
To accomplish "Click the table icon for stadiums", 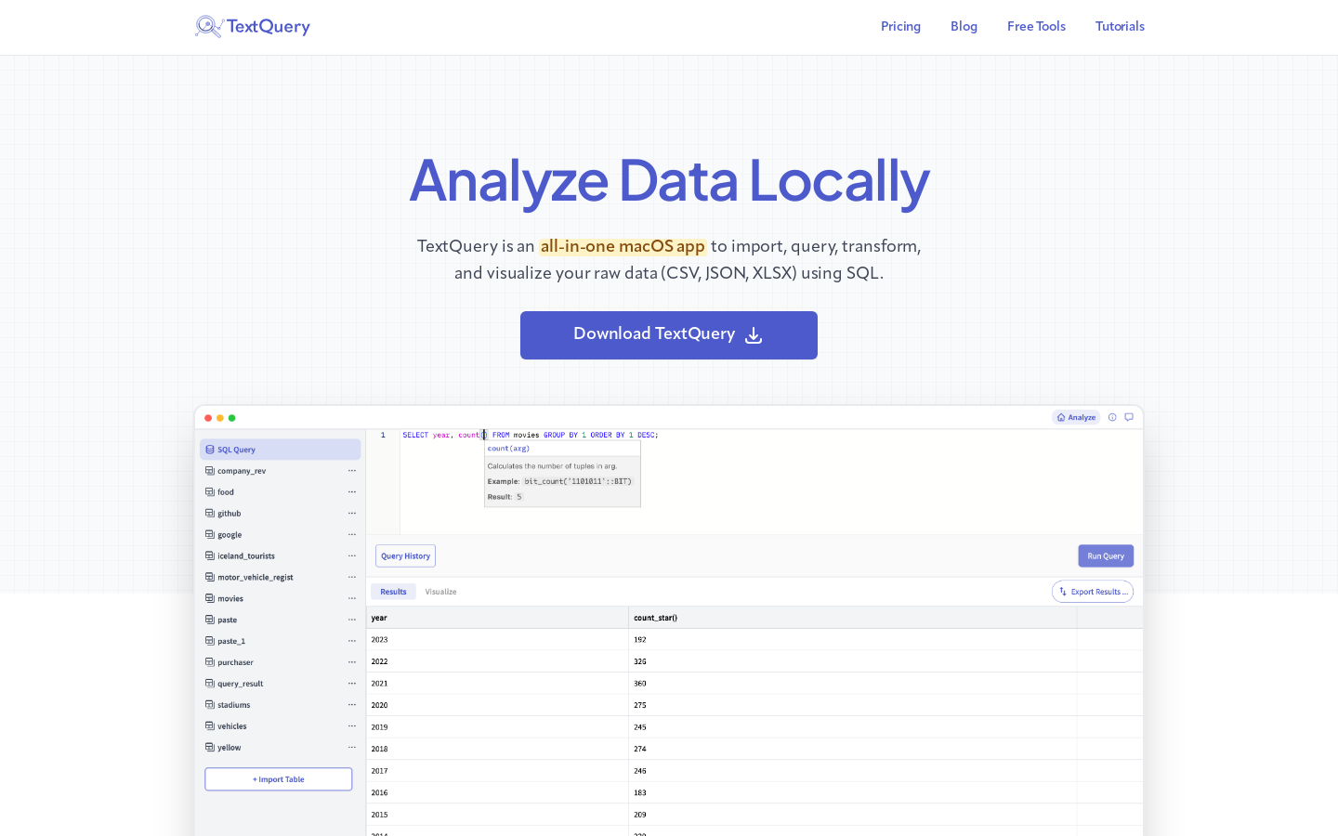I will point(210,705).
